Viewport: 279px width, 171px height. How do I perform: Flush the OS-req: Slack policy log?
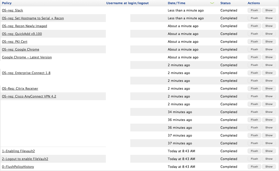coord(254,10)
